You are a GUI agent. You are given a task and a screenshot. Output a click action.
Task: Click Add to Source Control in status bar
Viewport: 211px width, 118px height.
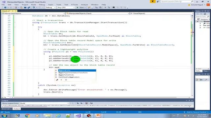196,112
